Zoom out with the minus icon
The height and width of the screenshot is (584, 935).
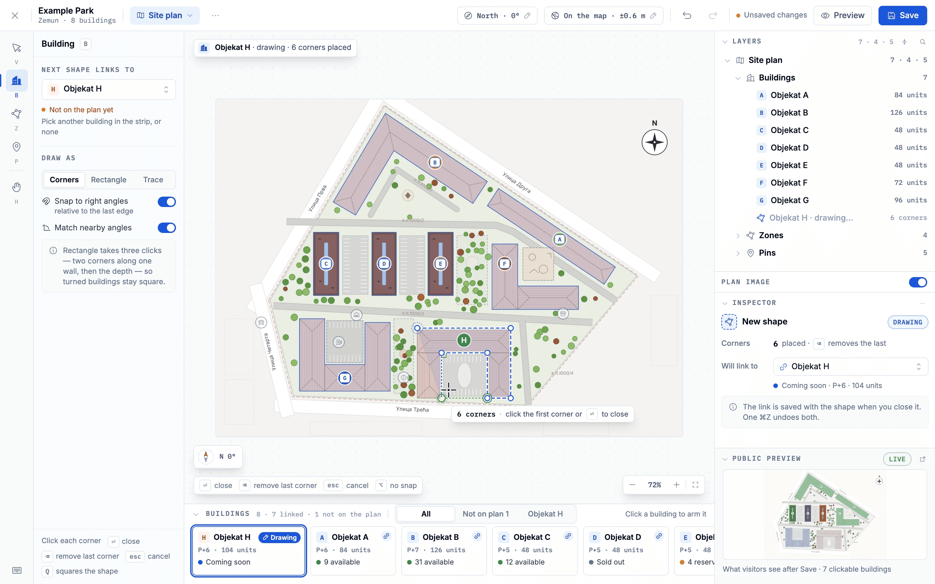coord(632,485)
